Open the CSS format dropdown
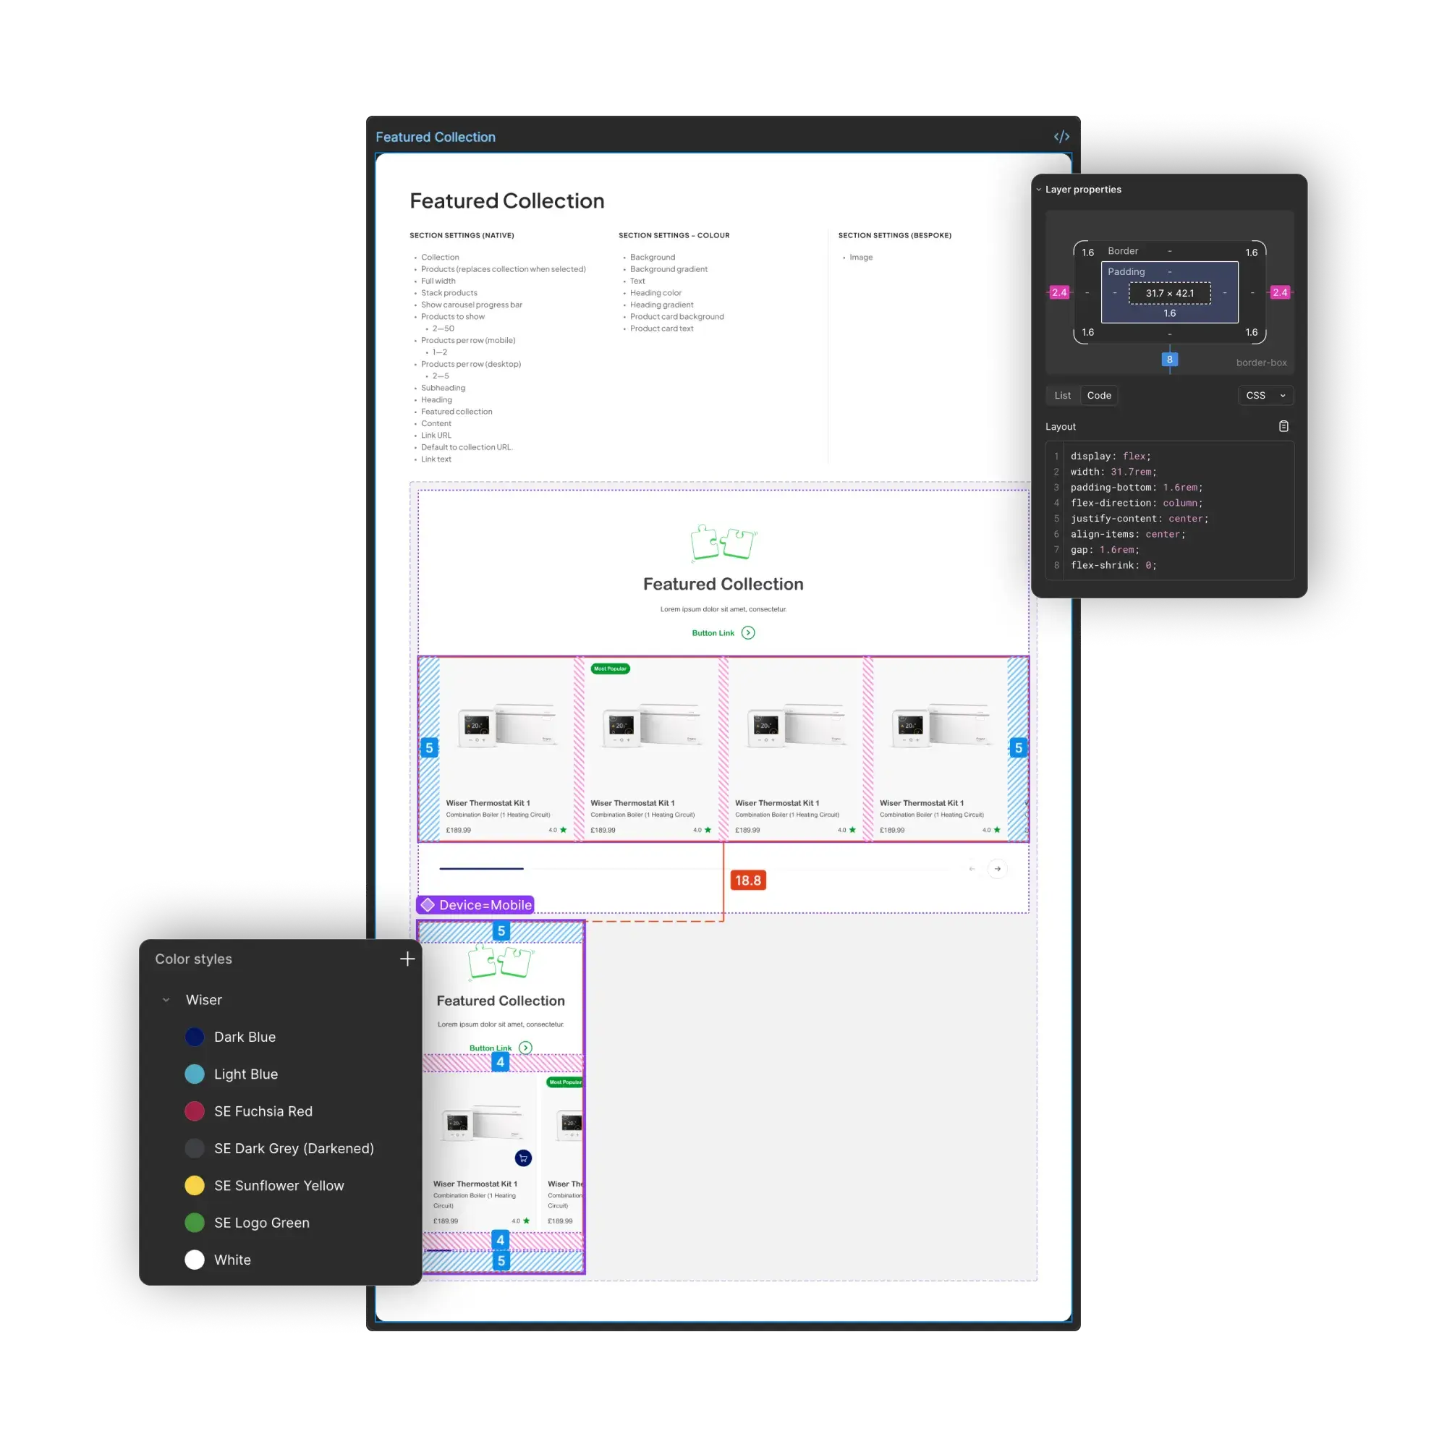The width and height of the screenshot is (1447, 1447). click(x=1265, y=396)
